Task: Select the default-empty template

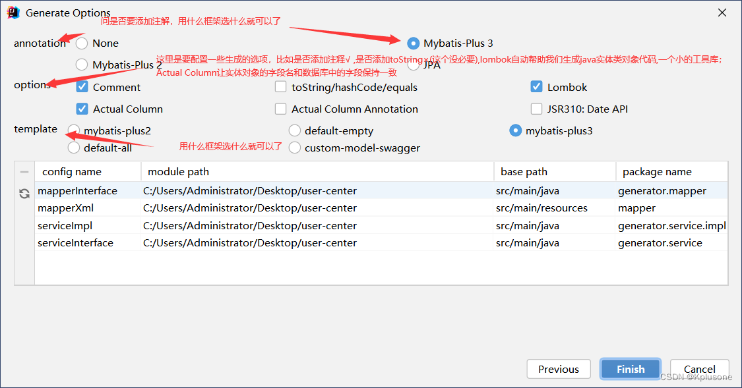Action: point(295,131)
